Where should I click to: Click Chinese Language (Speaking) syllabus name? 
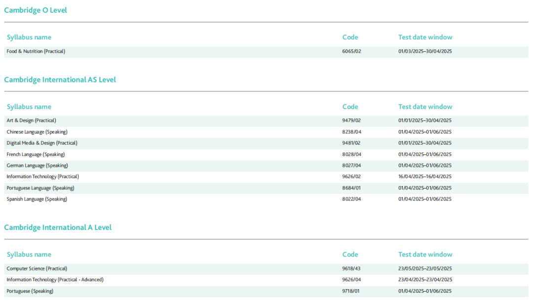coord(37,132)
